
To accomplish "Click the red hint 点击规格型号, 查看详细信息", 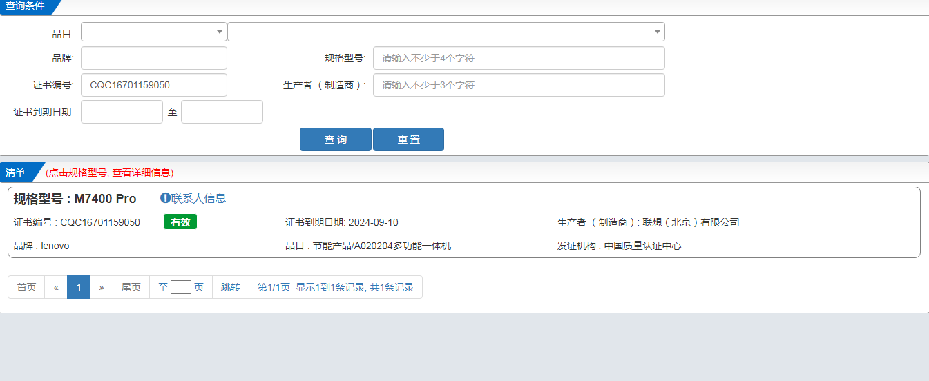I will 109,173.
